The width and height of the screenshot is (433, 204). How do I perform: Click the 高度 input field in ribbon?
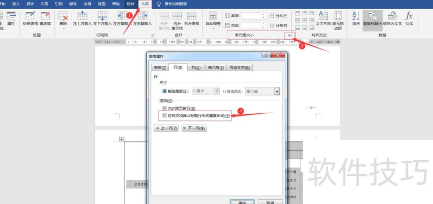[251, 16]
